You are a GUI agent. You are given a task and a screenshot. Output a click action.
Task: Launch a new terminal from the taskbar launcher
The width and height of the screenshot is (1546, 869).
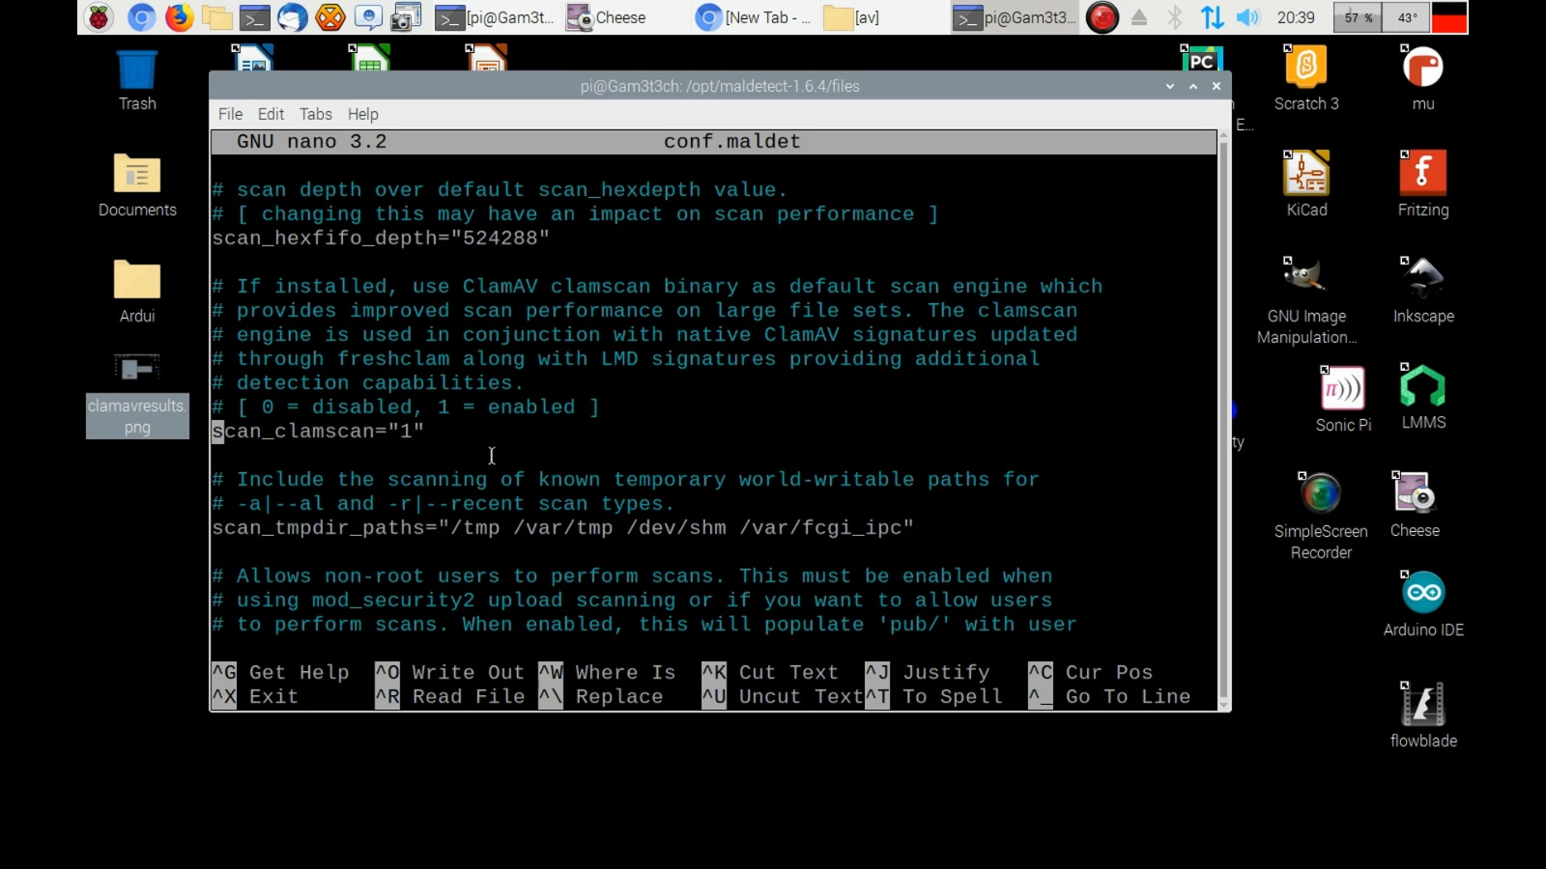[x=255, y=17]
